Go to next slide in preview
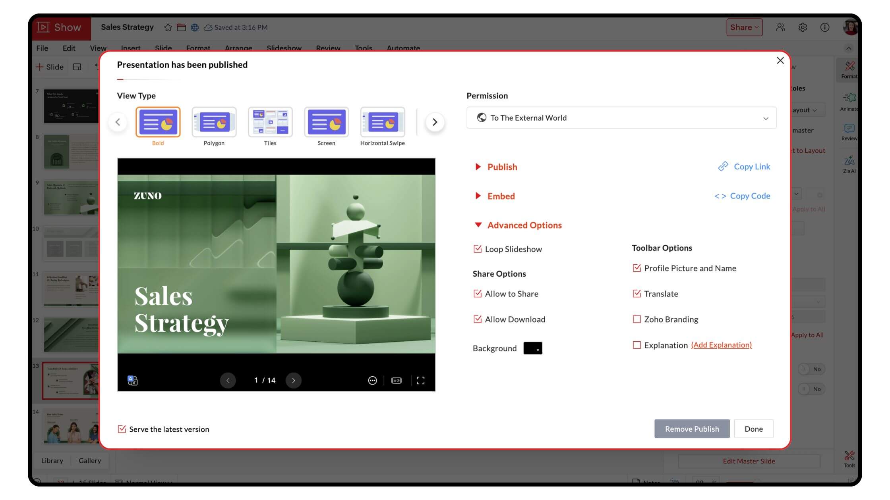The width and height of the screenshot is (890, 500). pos(293,381)
